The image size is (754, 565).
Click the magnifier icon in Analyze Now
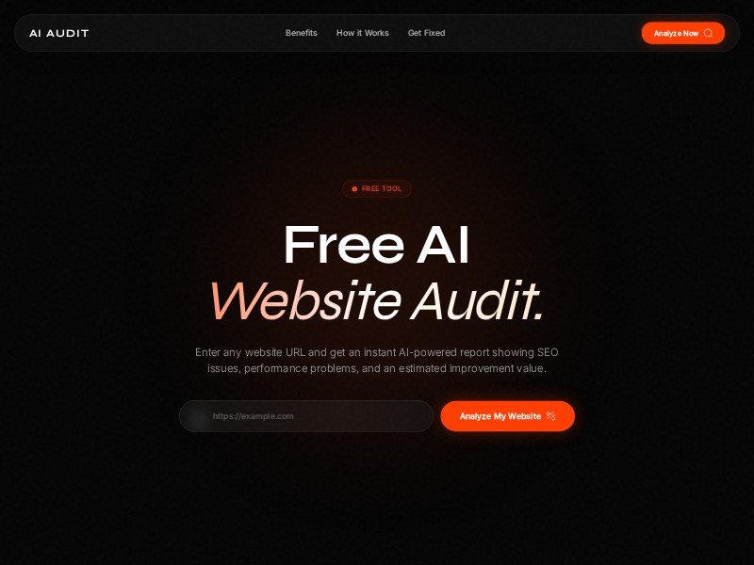tap(708, 33)
